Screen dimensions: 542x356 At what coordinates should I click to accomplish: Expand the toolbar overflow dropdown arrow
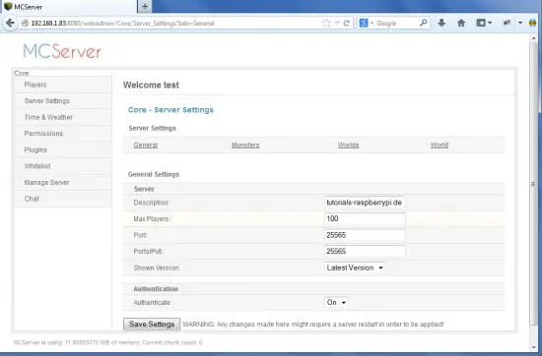520,24
